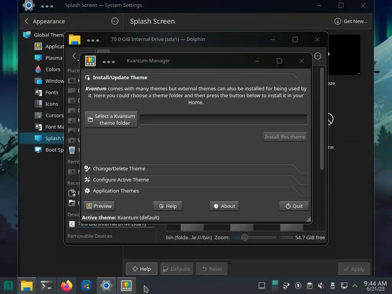
Task: Open the Application Themes section
Action: click(196, 191)
